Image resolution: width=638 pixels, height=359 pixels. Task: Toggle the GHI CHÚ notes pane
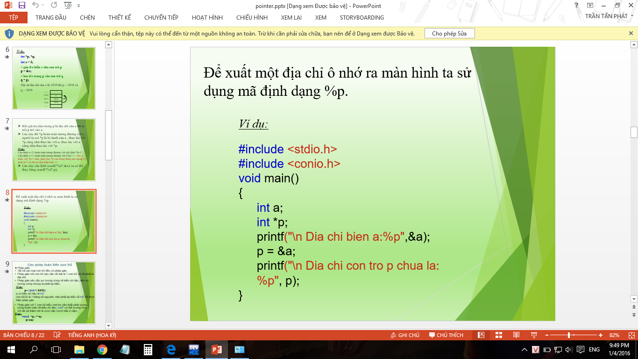[405, 335]
